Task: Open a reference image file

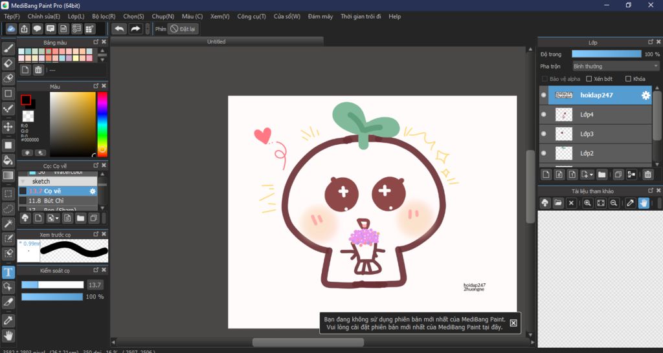Action: coord(558,203)
